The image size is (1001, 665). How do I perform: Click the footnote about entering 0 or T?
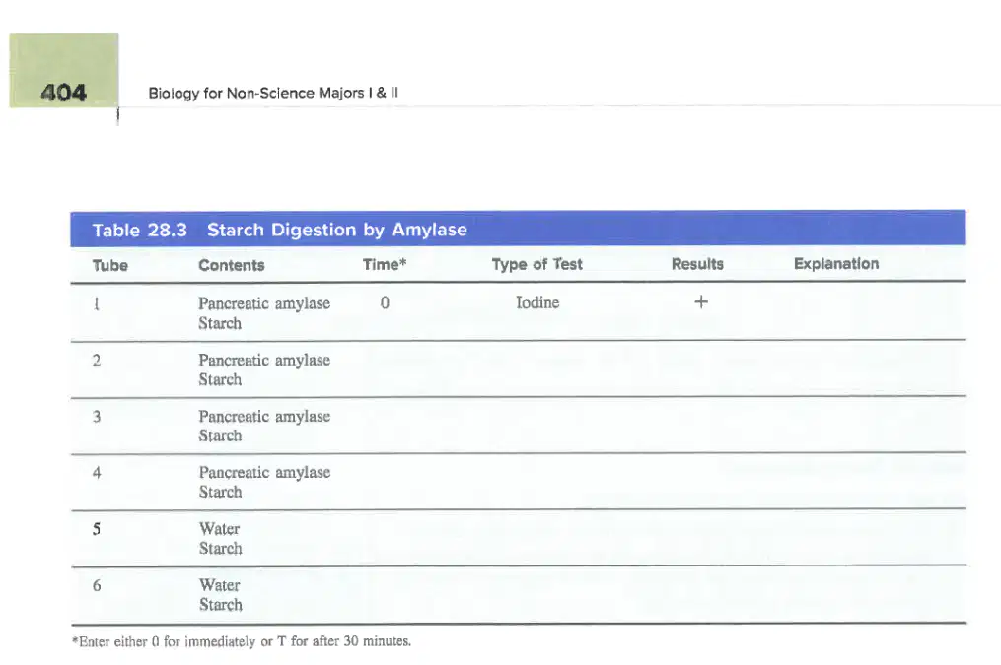coord(242,641)
